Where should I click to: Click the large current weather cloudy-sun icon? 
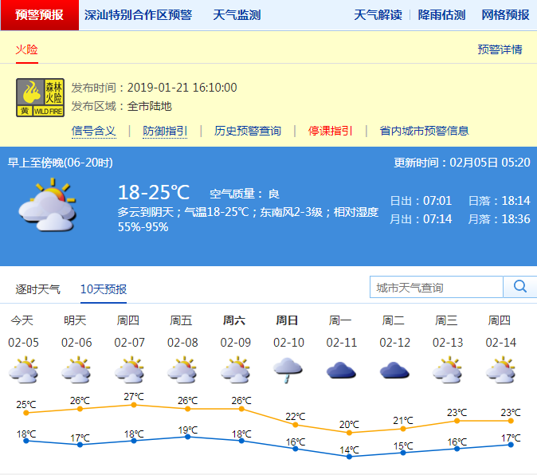point(47,205)
